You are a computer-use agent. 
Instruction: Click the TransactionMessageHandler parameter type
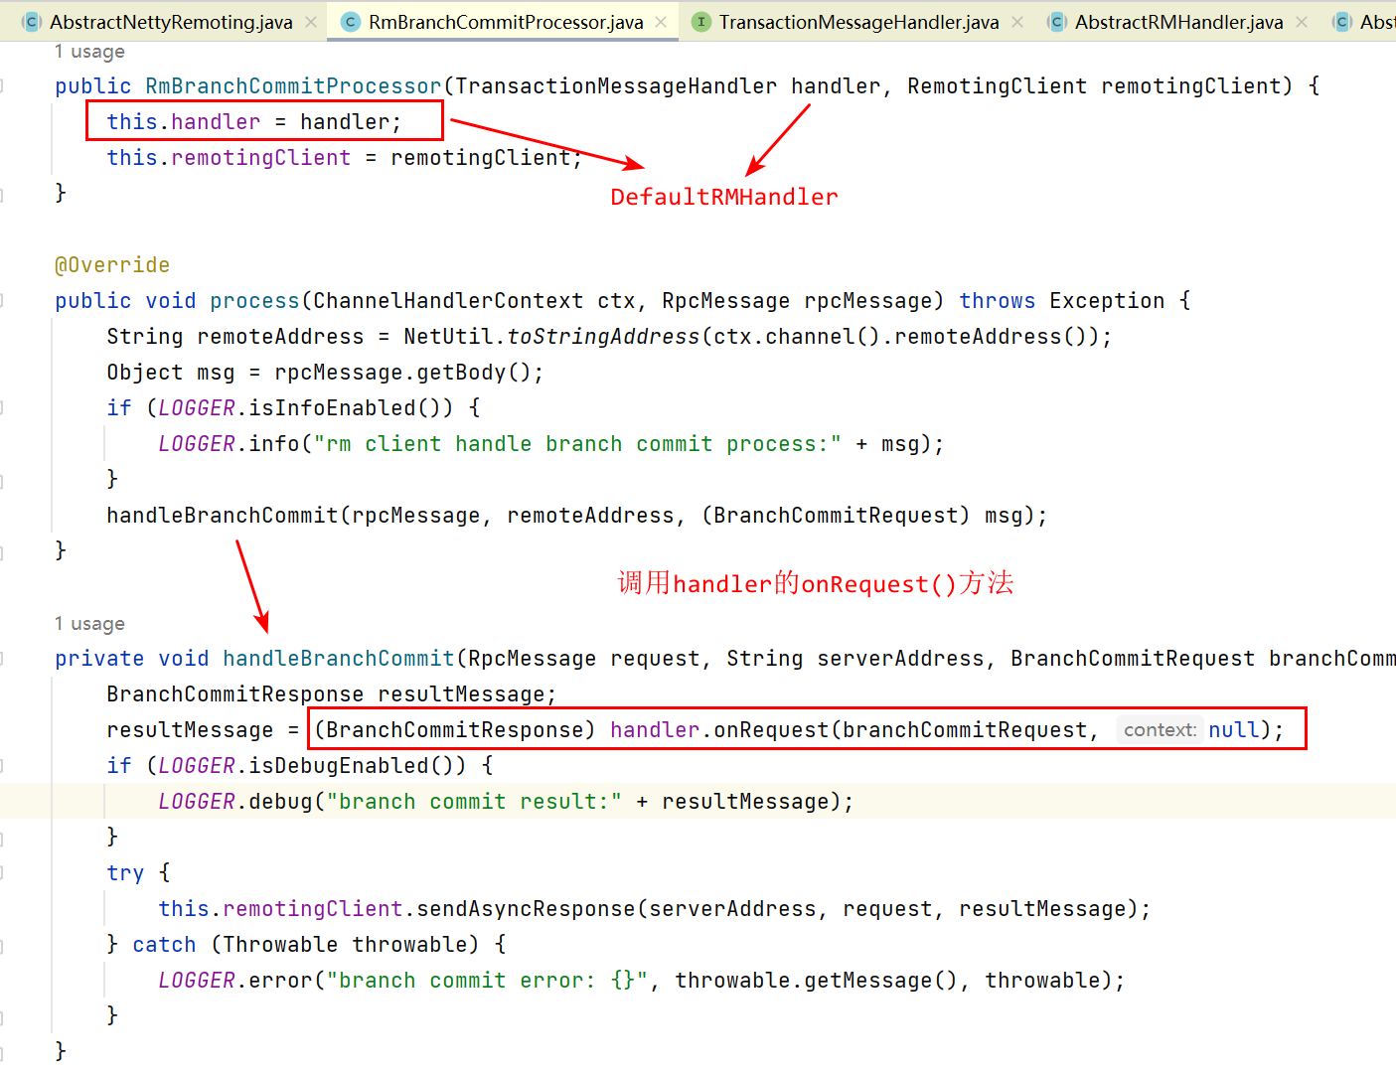[x=616, y=86]
